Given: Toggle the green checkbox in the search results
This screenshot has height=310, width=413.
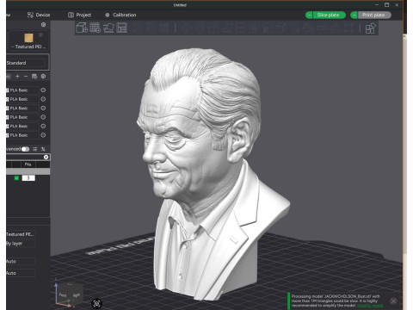Looking at the screenshot, I should click(16, 178).
